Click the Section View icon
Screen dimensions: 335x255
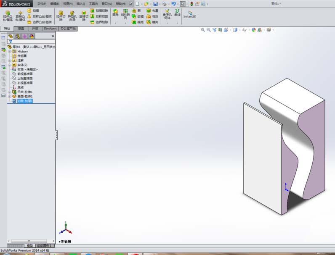(x=220, y=30)
